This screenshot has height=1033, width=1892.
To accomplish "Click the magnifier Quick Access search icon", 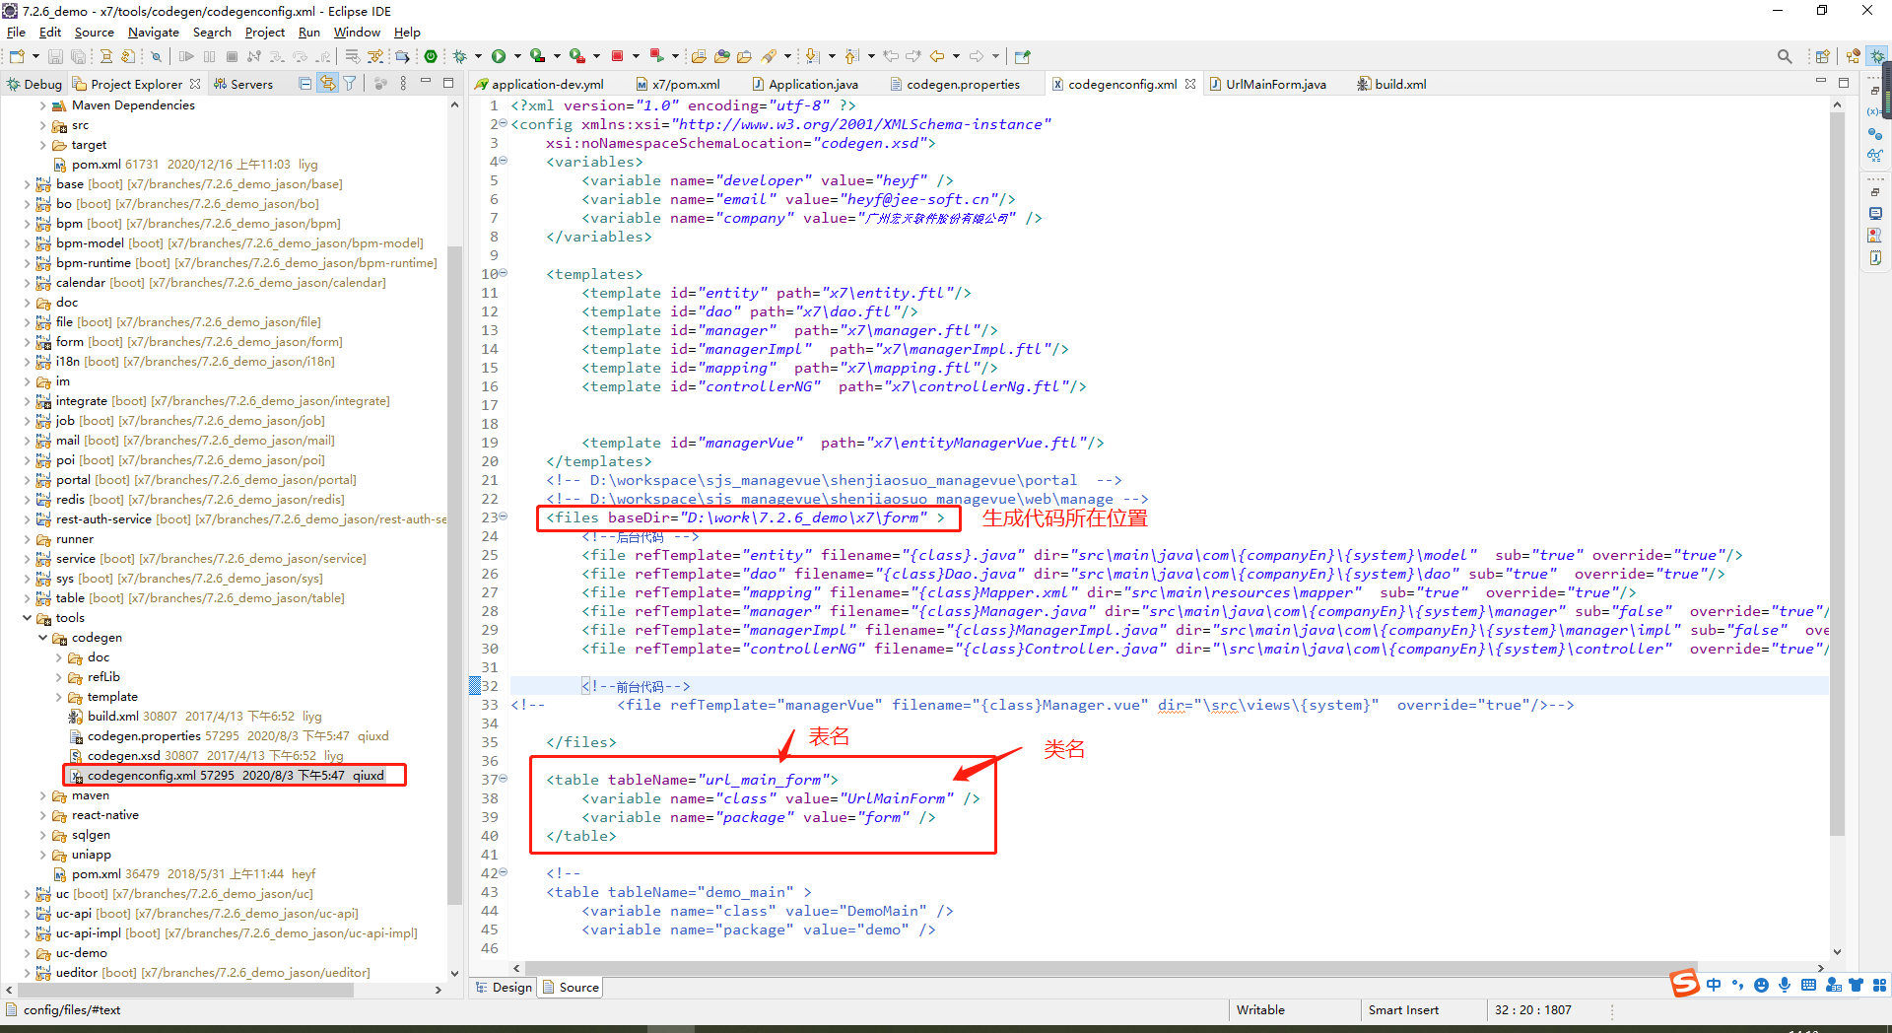I will pyautogui.click(x=1785, y=56).
